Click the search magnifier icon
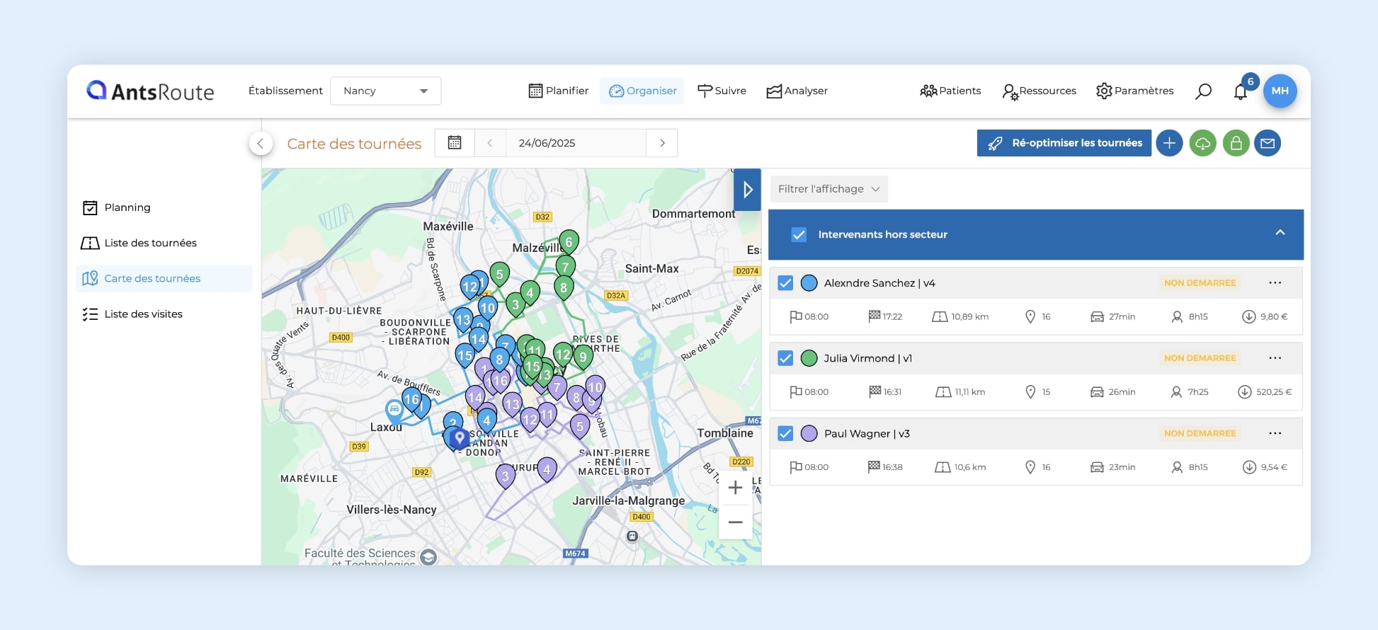Screen dimensions: 1378x630 coord(1203,91)
